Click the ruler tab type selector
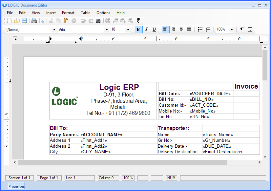271x191 pixels. 15,39
